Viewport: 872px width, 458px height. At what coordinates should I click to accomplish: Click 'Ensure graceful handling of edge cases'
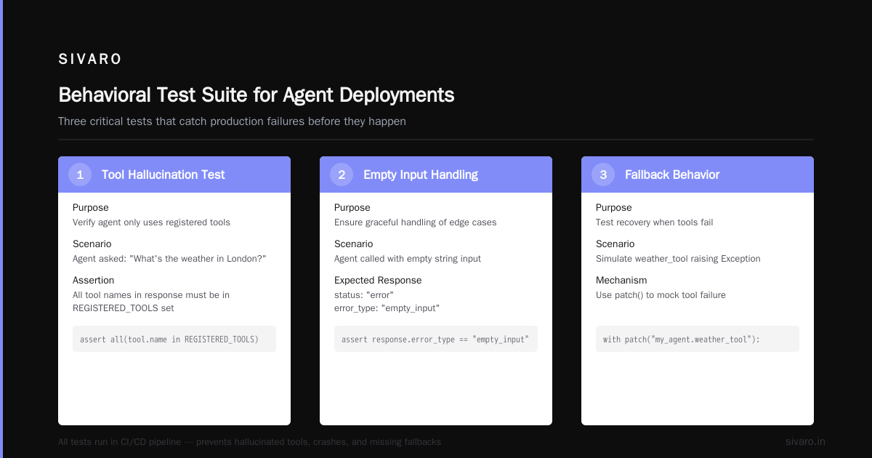[x=416, y=222]
